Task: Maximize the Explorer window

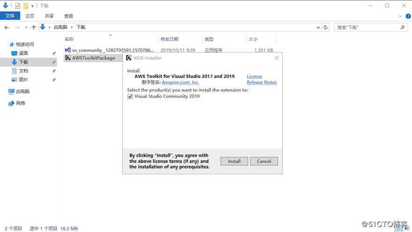Action: click(x=387, y=6)
